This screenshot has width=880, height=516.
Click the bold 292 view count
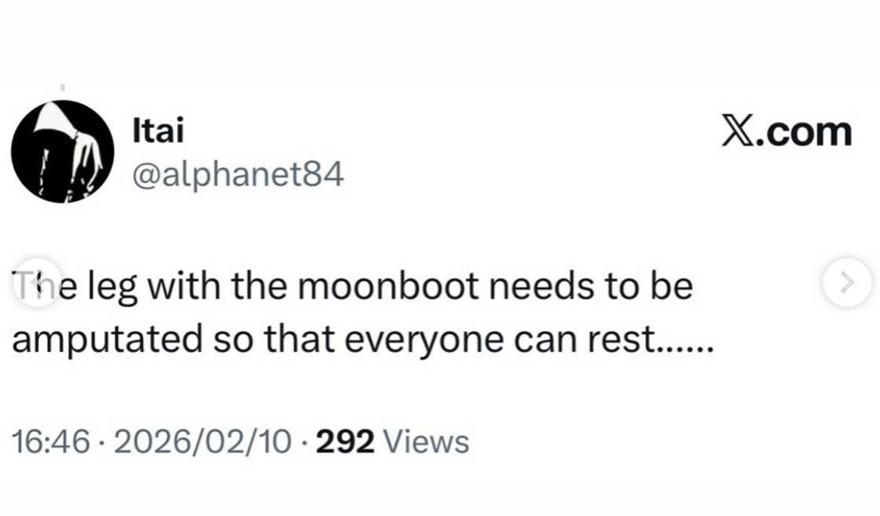[x=344, y=442]
